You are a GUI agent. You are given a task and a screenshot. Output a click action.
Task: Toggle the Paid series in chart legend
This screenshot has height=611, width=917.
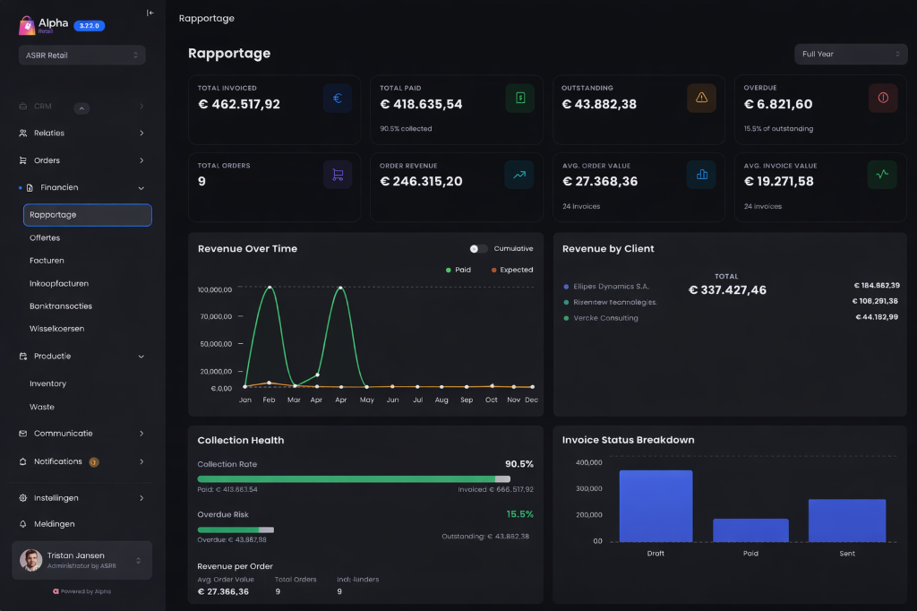[458, 270]
